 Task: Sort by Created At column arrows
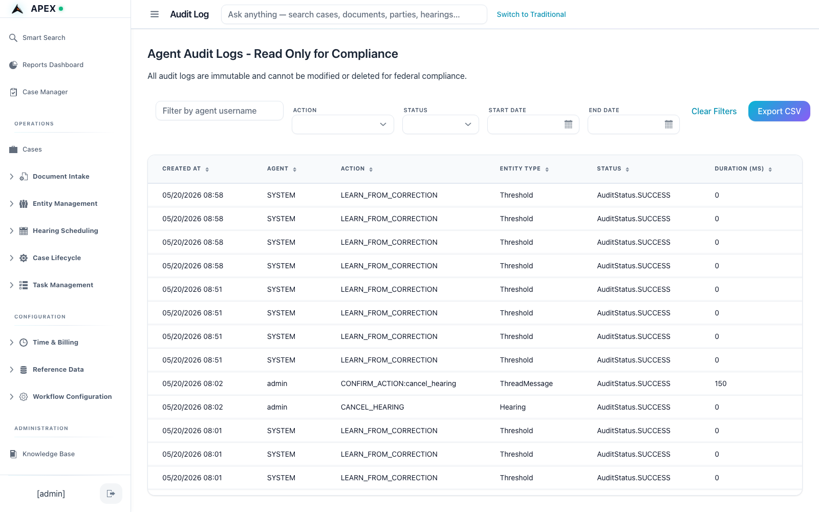coord(207,169)
